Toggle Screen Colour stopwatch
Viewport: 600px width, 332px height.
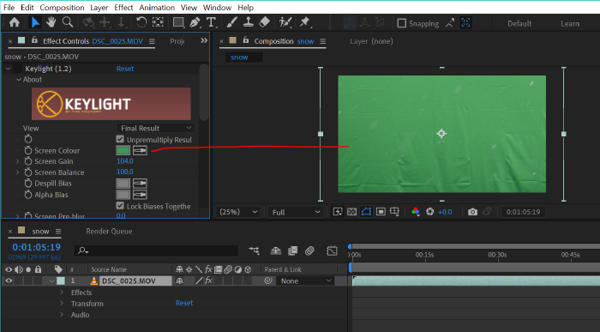(x=28, y=150)
